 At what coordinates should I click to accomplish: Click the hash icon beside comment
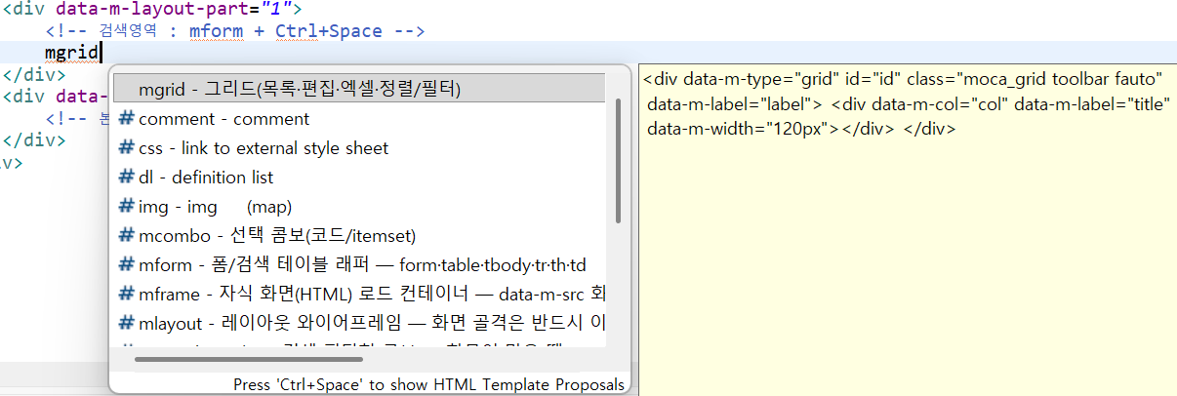(126, 119)
